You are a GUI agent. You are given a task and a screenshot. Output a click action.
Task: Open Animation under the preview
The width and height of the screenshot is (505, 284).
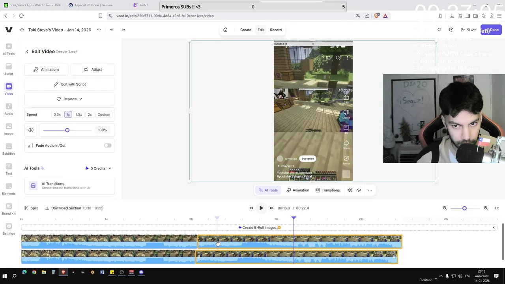(x=298, y=190)
